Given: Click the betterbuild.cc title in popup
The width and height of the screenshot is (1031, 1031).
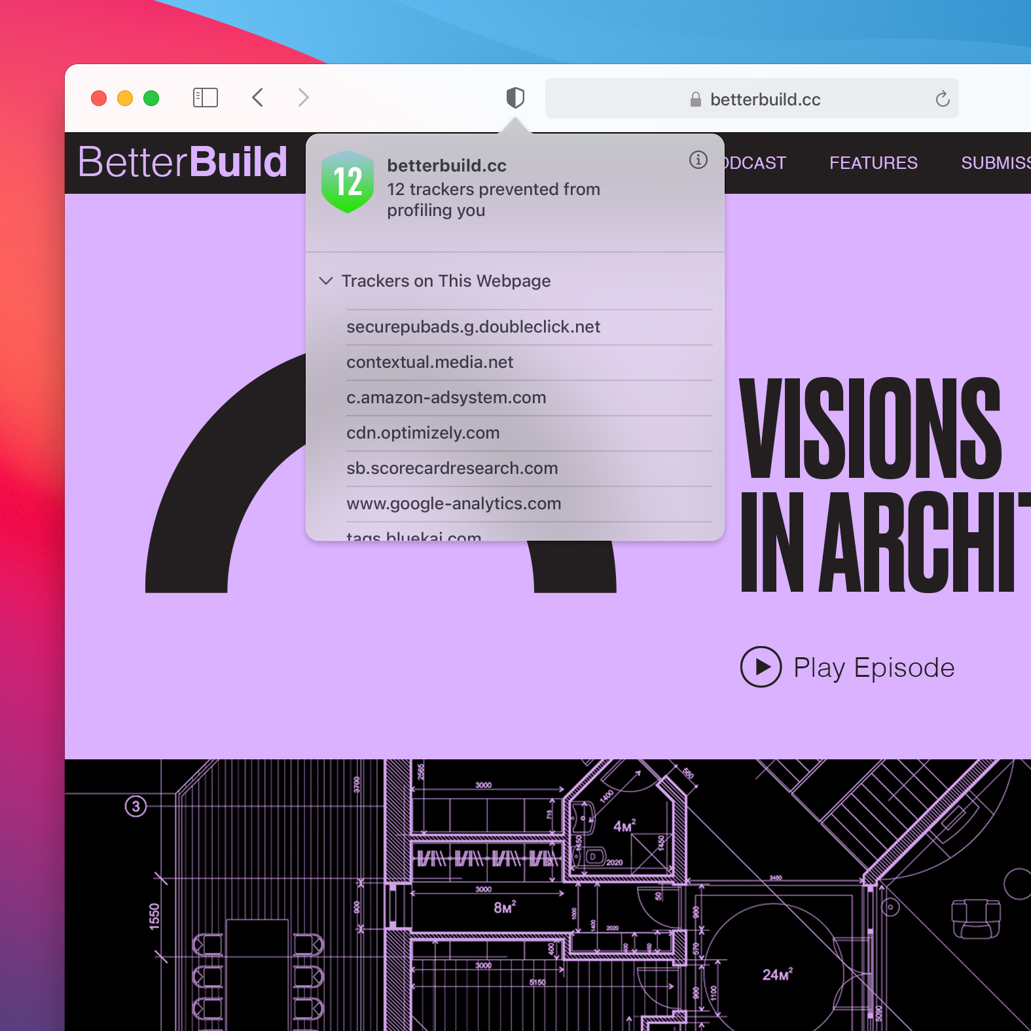Looking at the screenshot, I should point(446,166).
